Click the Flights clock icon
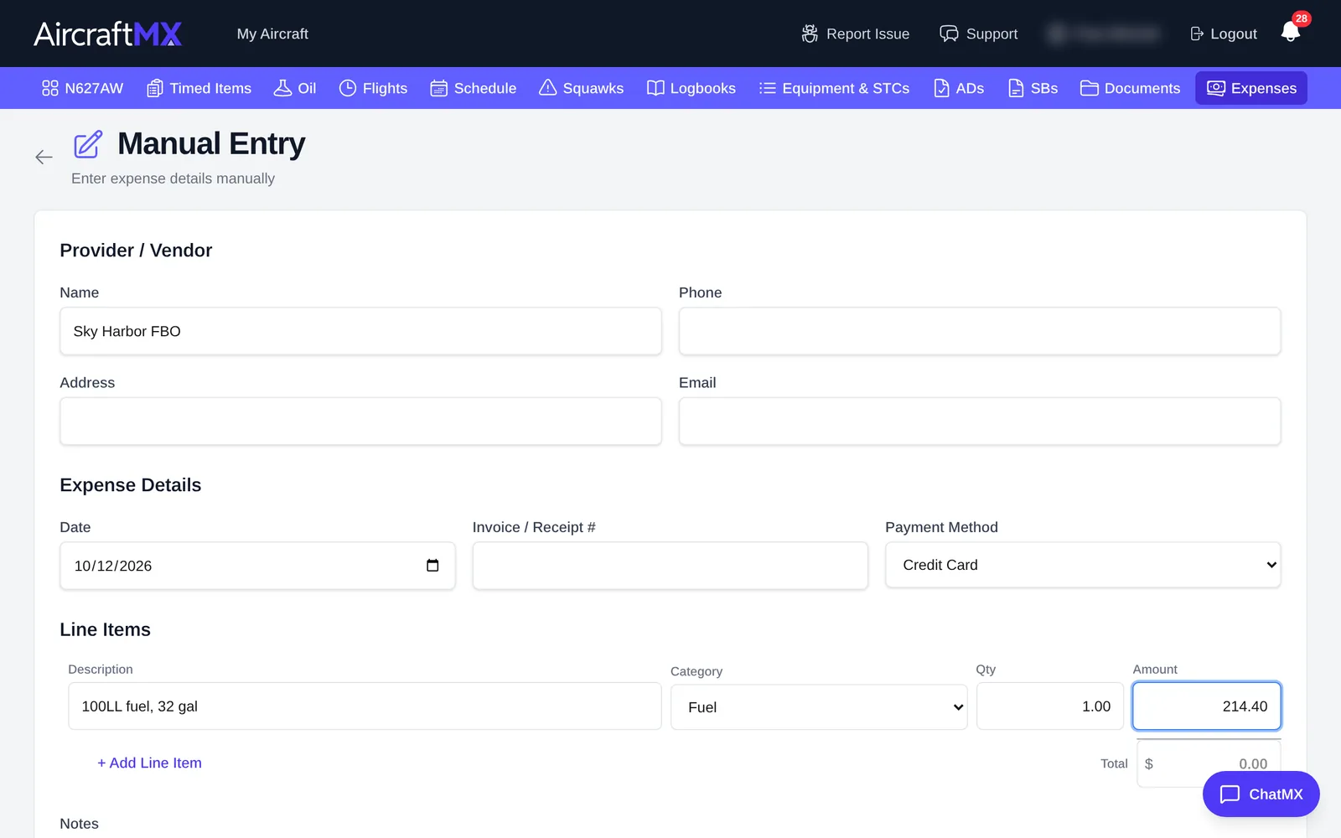This screenshot has height=838, width=1341. [x=348, y=88]
